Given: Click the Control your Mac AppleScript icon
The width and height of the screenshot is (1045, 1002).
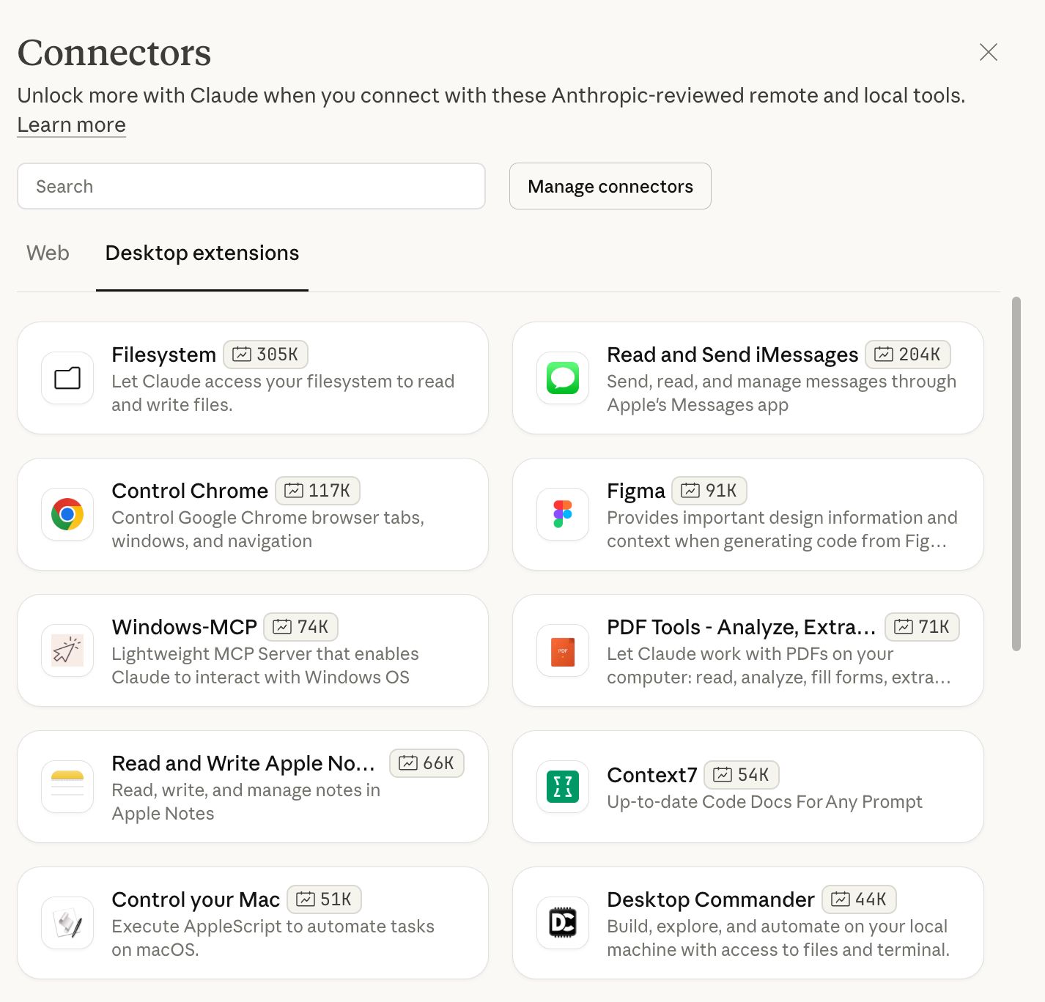Looking at the screenshot, I should point(67,924).
